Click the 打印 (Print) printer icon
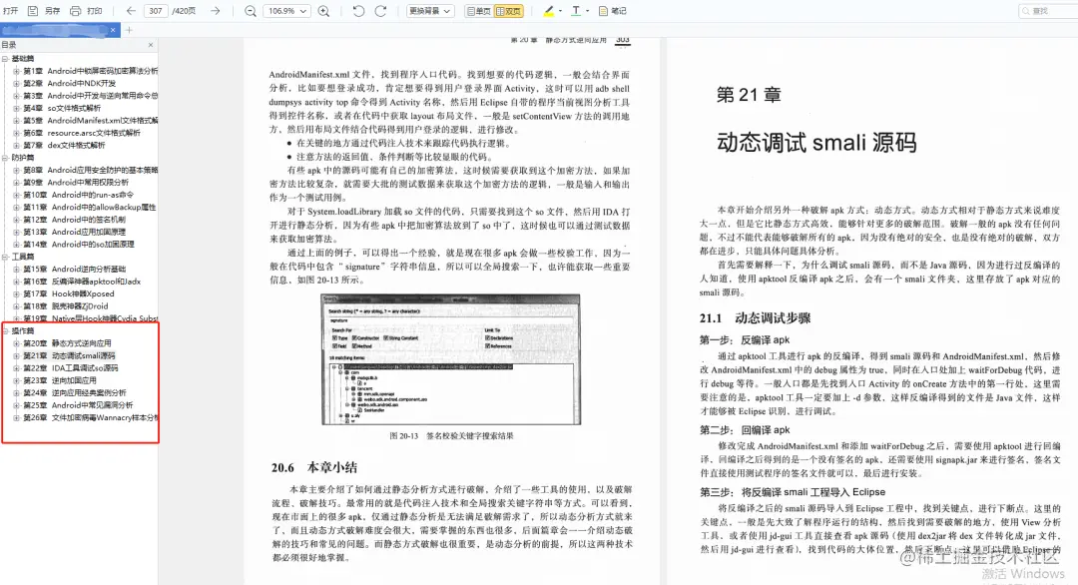 76,11
